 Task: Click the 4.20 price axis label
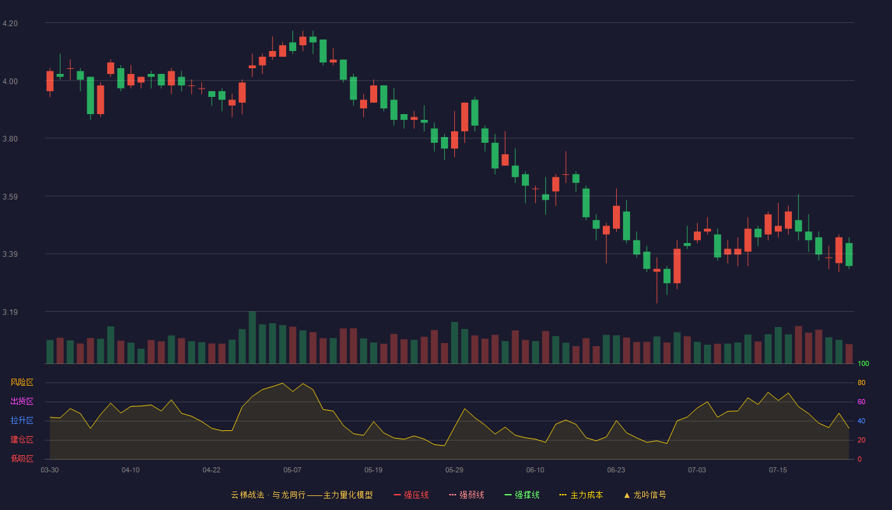click(10, 24)
